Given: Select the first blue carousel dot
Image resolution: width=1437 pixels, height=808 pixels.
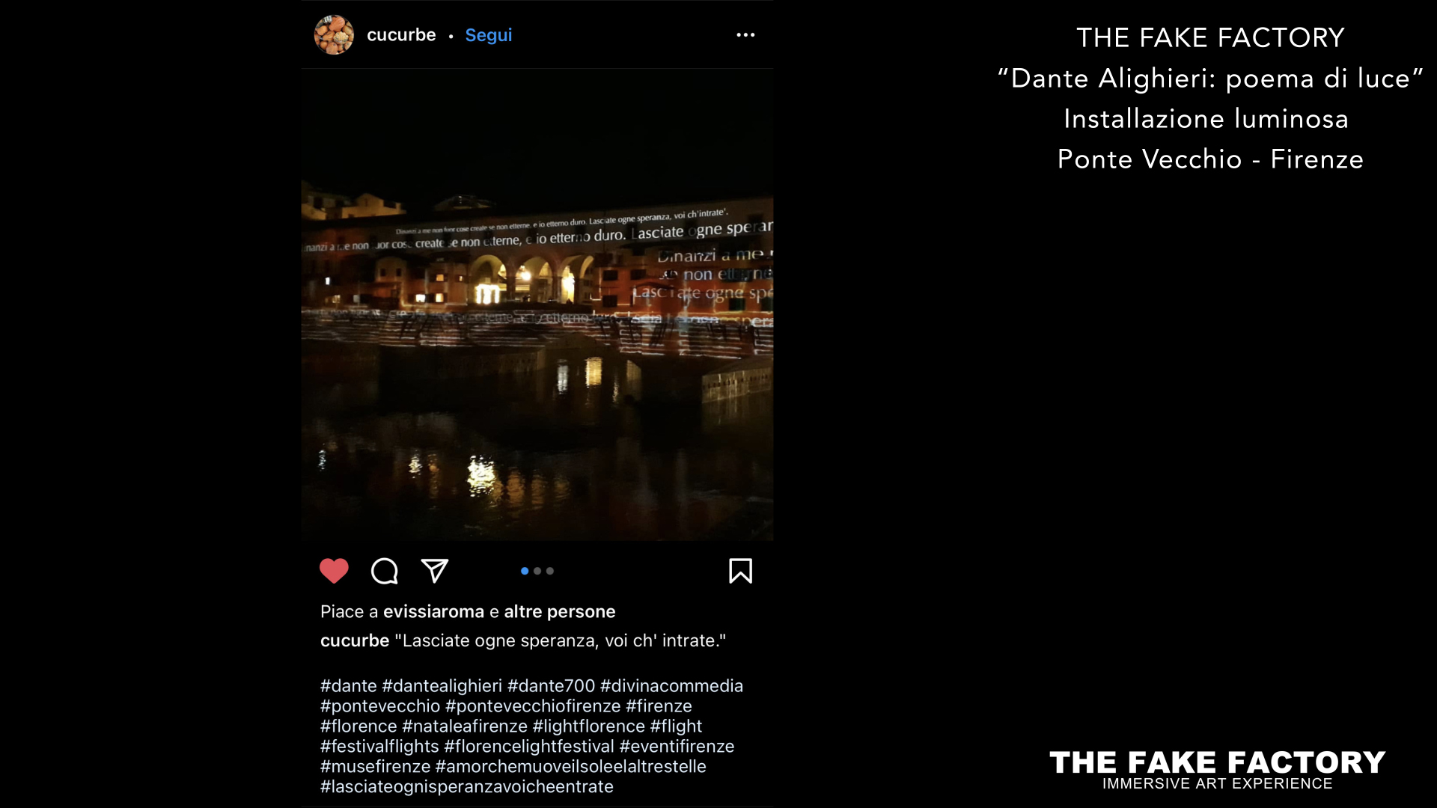Looking at the screenshot, I should (525, 571).
